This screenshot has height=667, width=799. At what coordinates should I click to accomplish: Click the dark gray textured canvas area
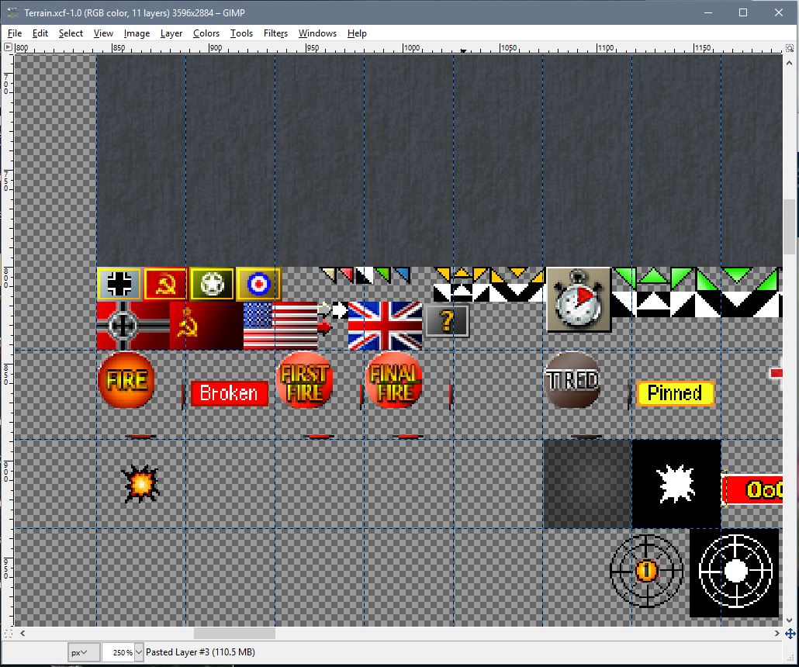click(439, 161)
